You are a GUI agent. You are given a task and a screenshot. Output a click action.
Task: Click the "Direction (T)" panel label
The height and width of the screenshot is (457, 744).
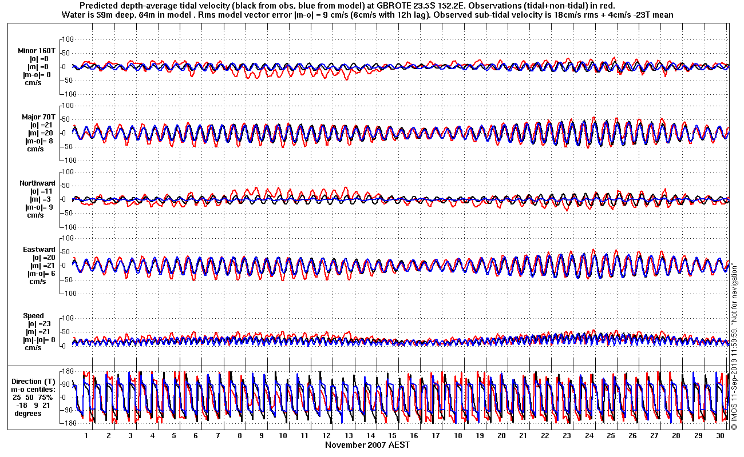pos(35,382)
